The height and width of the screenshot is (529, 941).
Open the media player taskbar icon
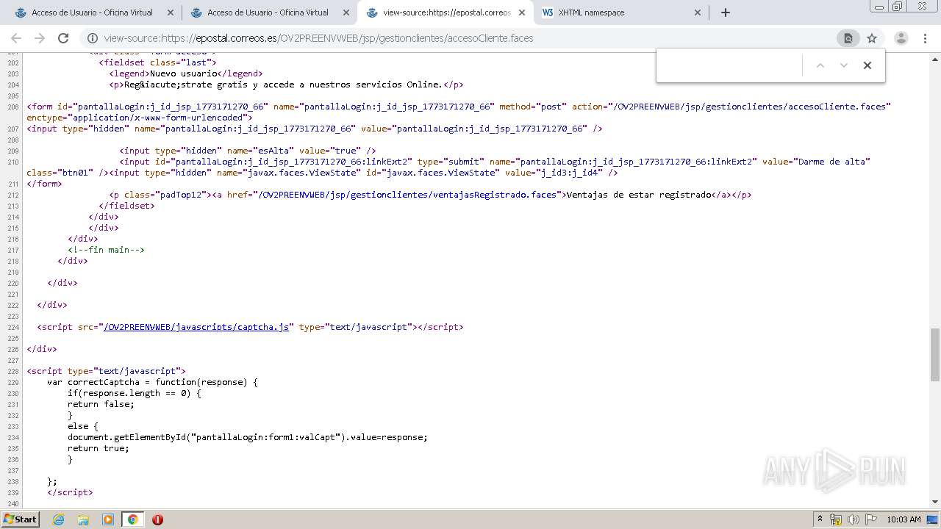click(108, 519)
